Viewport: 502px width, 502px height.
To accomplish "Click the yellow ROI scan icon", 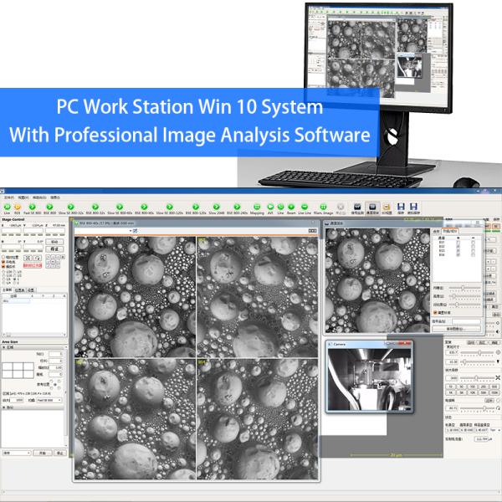I will 18,206.
